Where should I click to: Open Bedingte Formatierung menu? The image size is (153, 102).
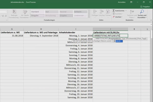point(14,14)
